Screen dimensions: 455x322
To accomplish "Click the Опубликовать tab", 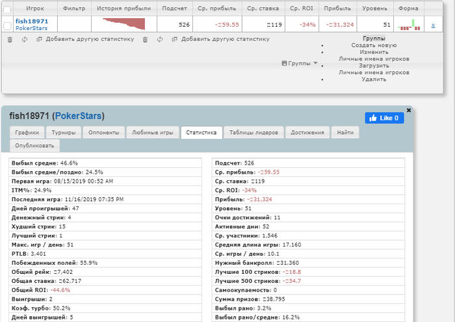I will pyautogui.click(x=34, y=146).
